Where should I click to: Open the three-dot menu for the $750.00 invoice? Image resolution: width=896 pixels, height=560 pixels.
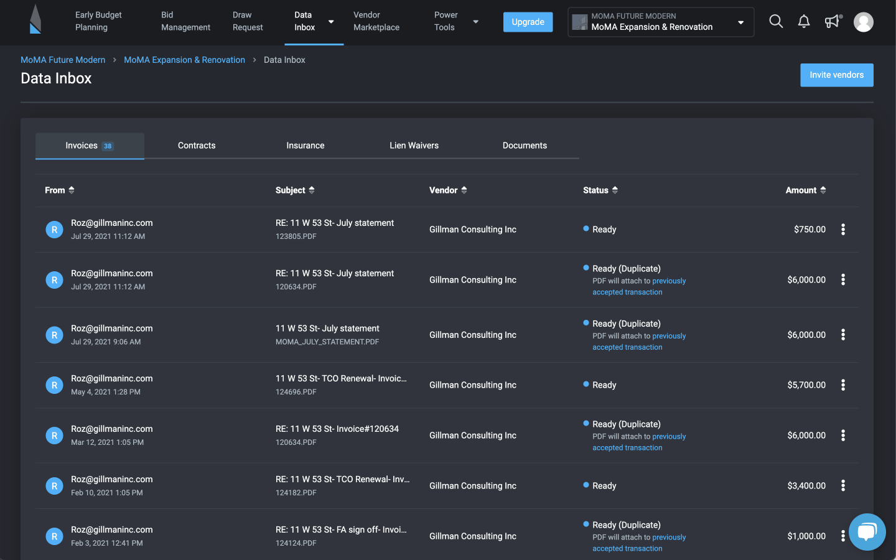tap(843, 230)
